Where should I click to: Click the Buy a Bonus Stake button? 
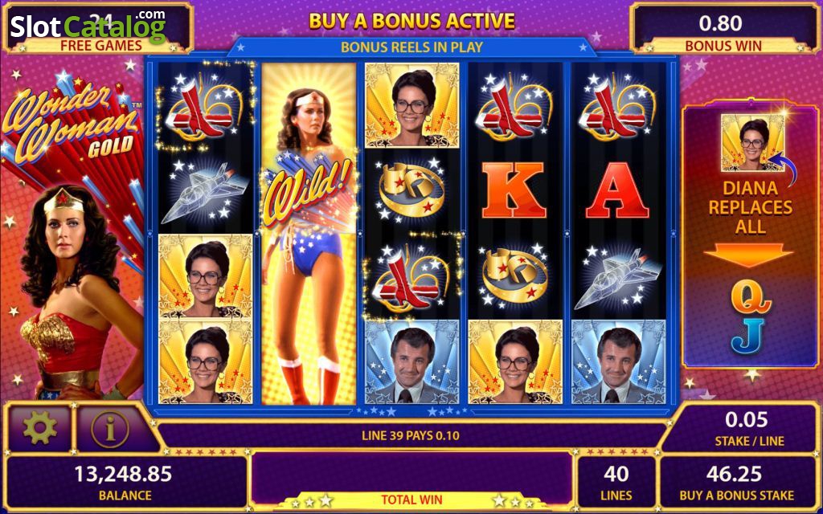tap(736, 482)
